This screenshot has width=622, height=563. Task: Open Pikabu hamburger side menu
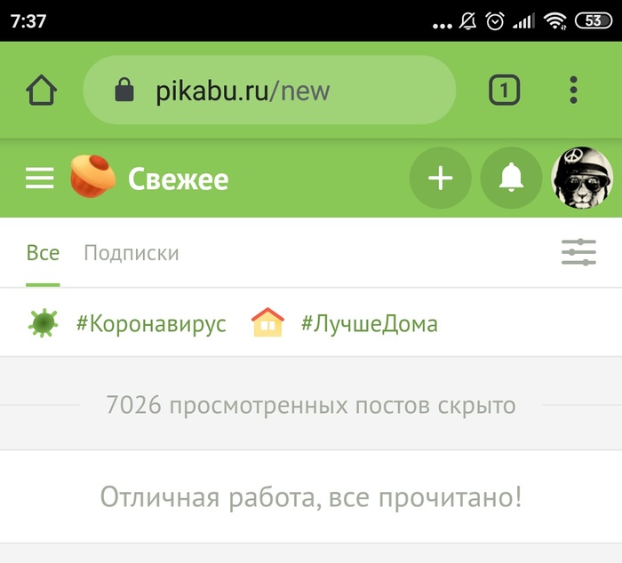(40, 178)
